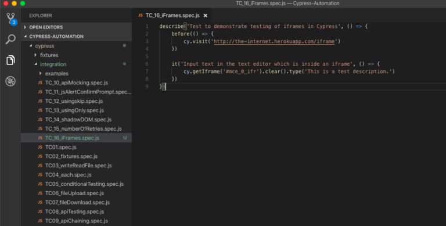Screen dimensions: 446x226
Task: Click the JS icon of TC06_fileUpload.spec.js
Action: [40, 193]
